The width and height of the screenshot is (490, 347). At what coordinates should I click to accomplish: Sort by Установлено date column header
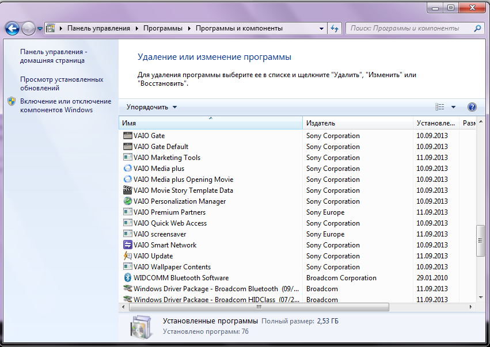point(436,123)
